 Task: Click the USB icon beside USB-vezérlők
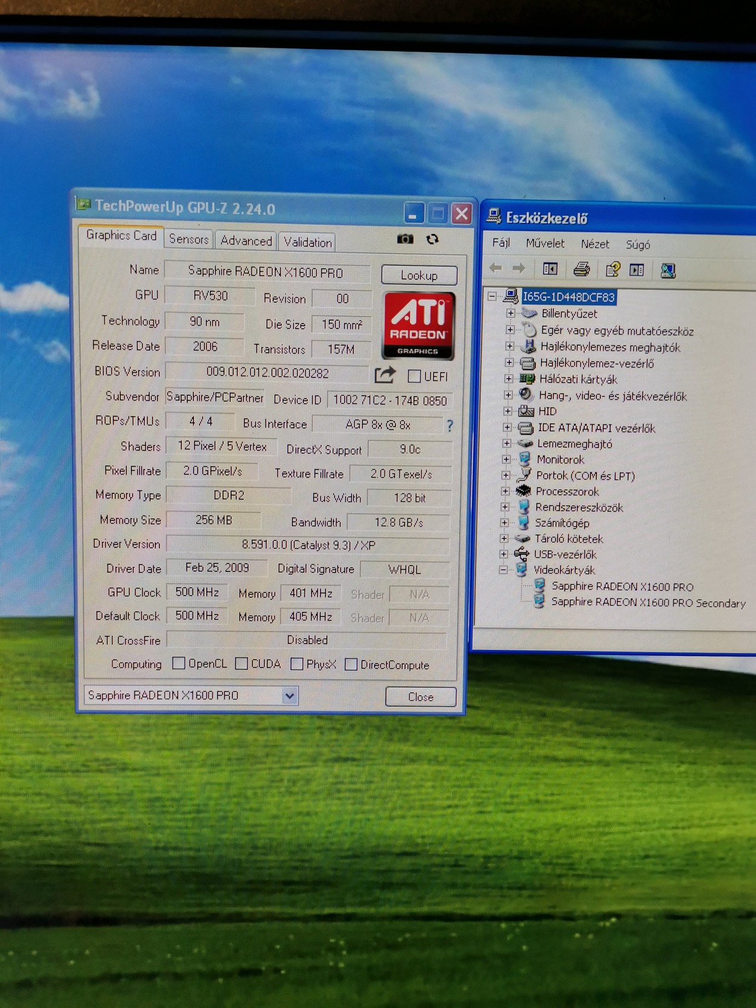[x=521, y=553]
